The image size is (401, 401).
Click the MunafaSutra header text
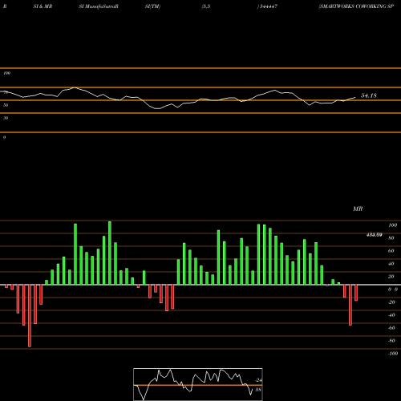click(x=99, y=6)
